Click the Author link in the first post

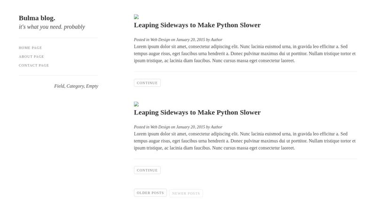click(217, 40)
